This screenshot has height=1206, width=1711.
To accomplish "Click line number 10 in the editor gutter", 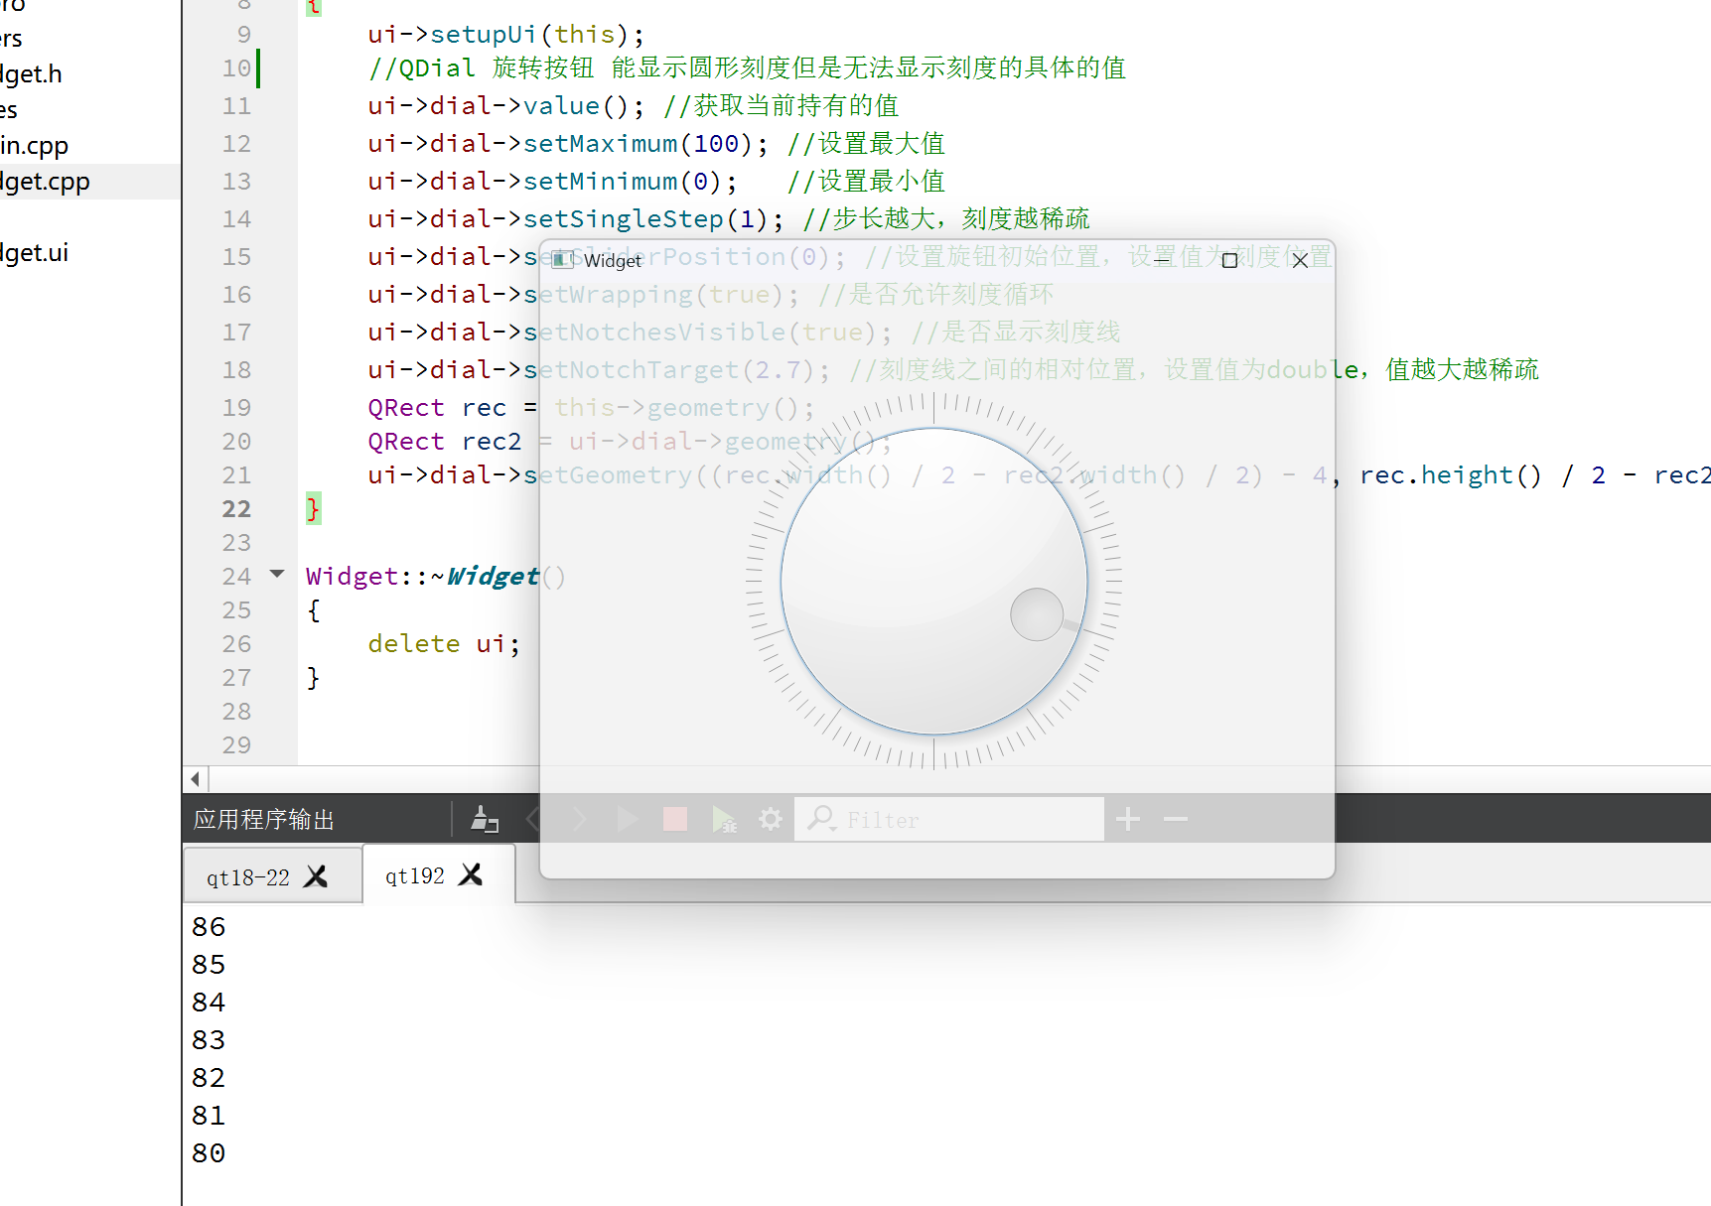I will (x=236, y=68).
